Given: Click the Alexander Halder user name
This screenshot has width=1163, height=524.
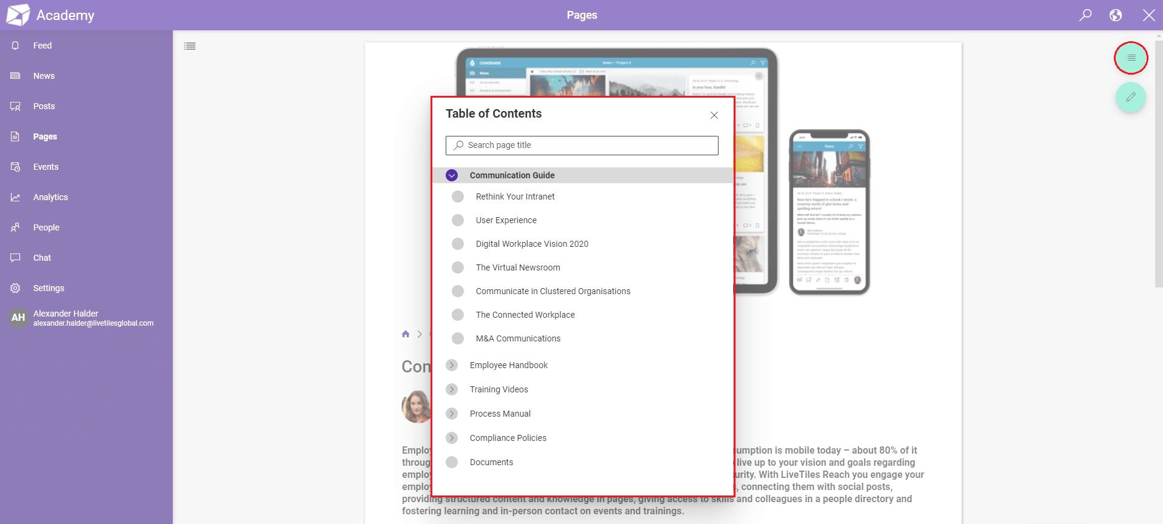Looking at the screenshot, I should click(65, 314).
